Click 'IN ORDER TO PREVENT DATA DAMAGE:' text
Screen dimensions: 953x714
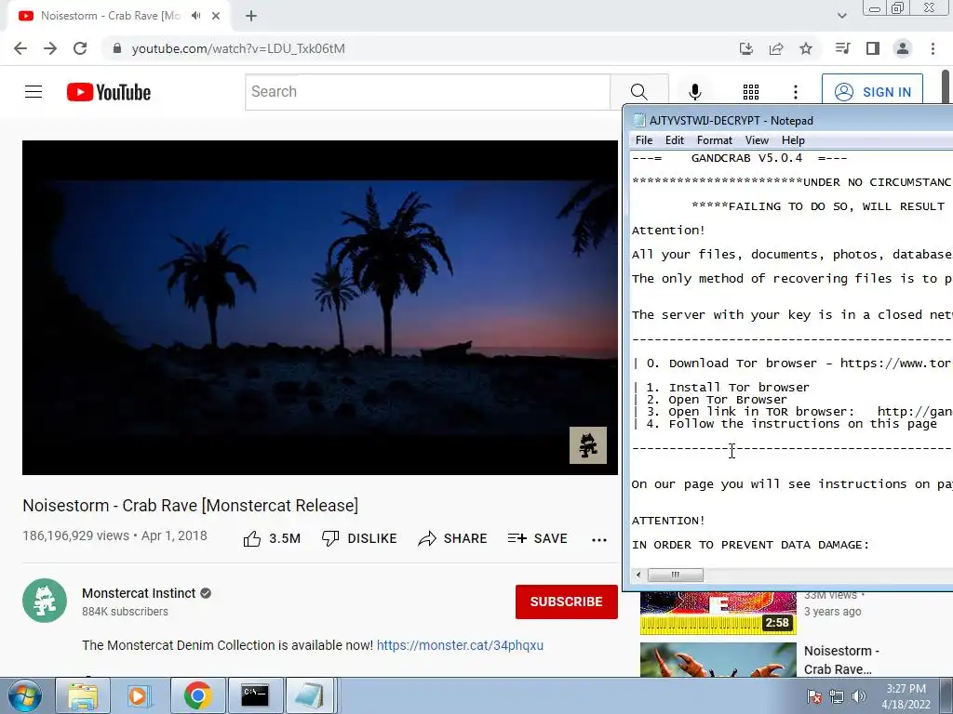tap(751, 545)
